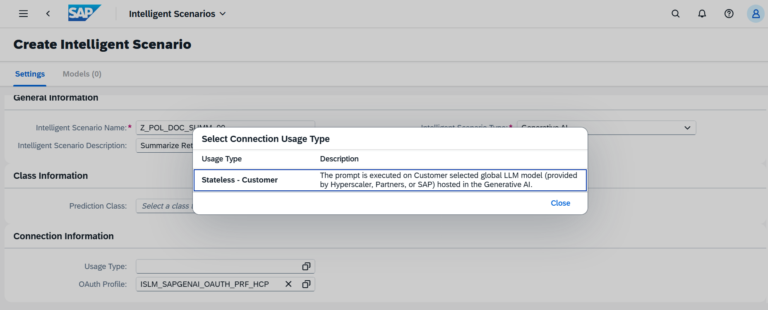The image size is (768, 310).
Task: Open the search icon in header
Action: coord(676,14)
